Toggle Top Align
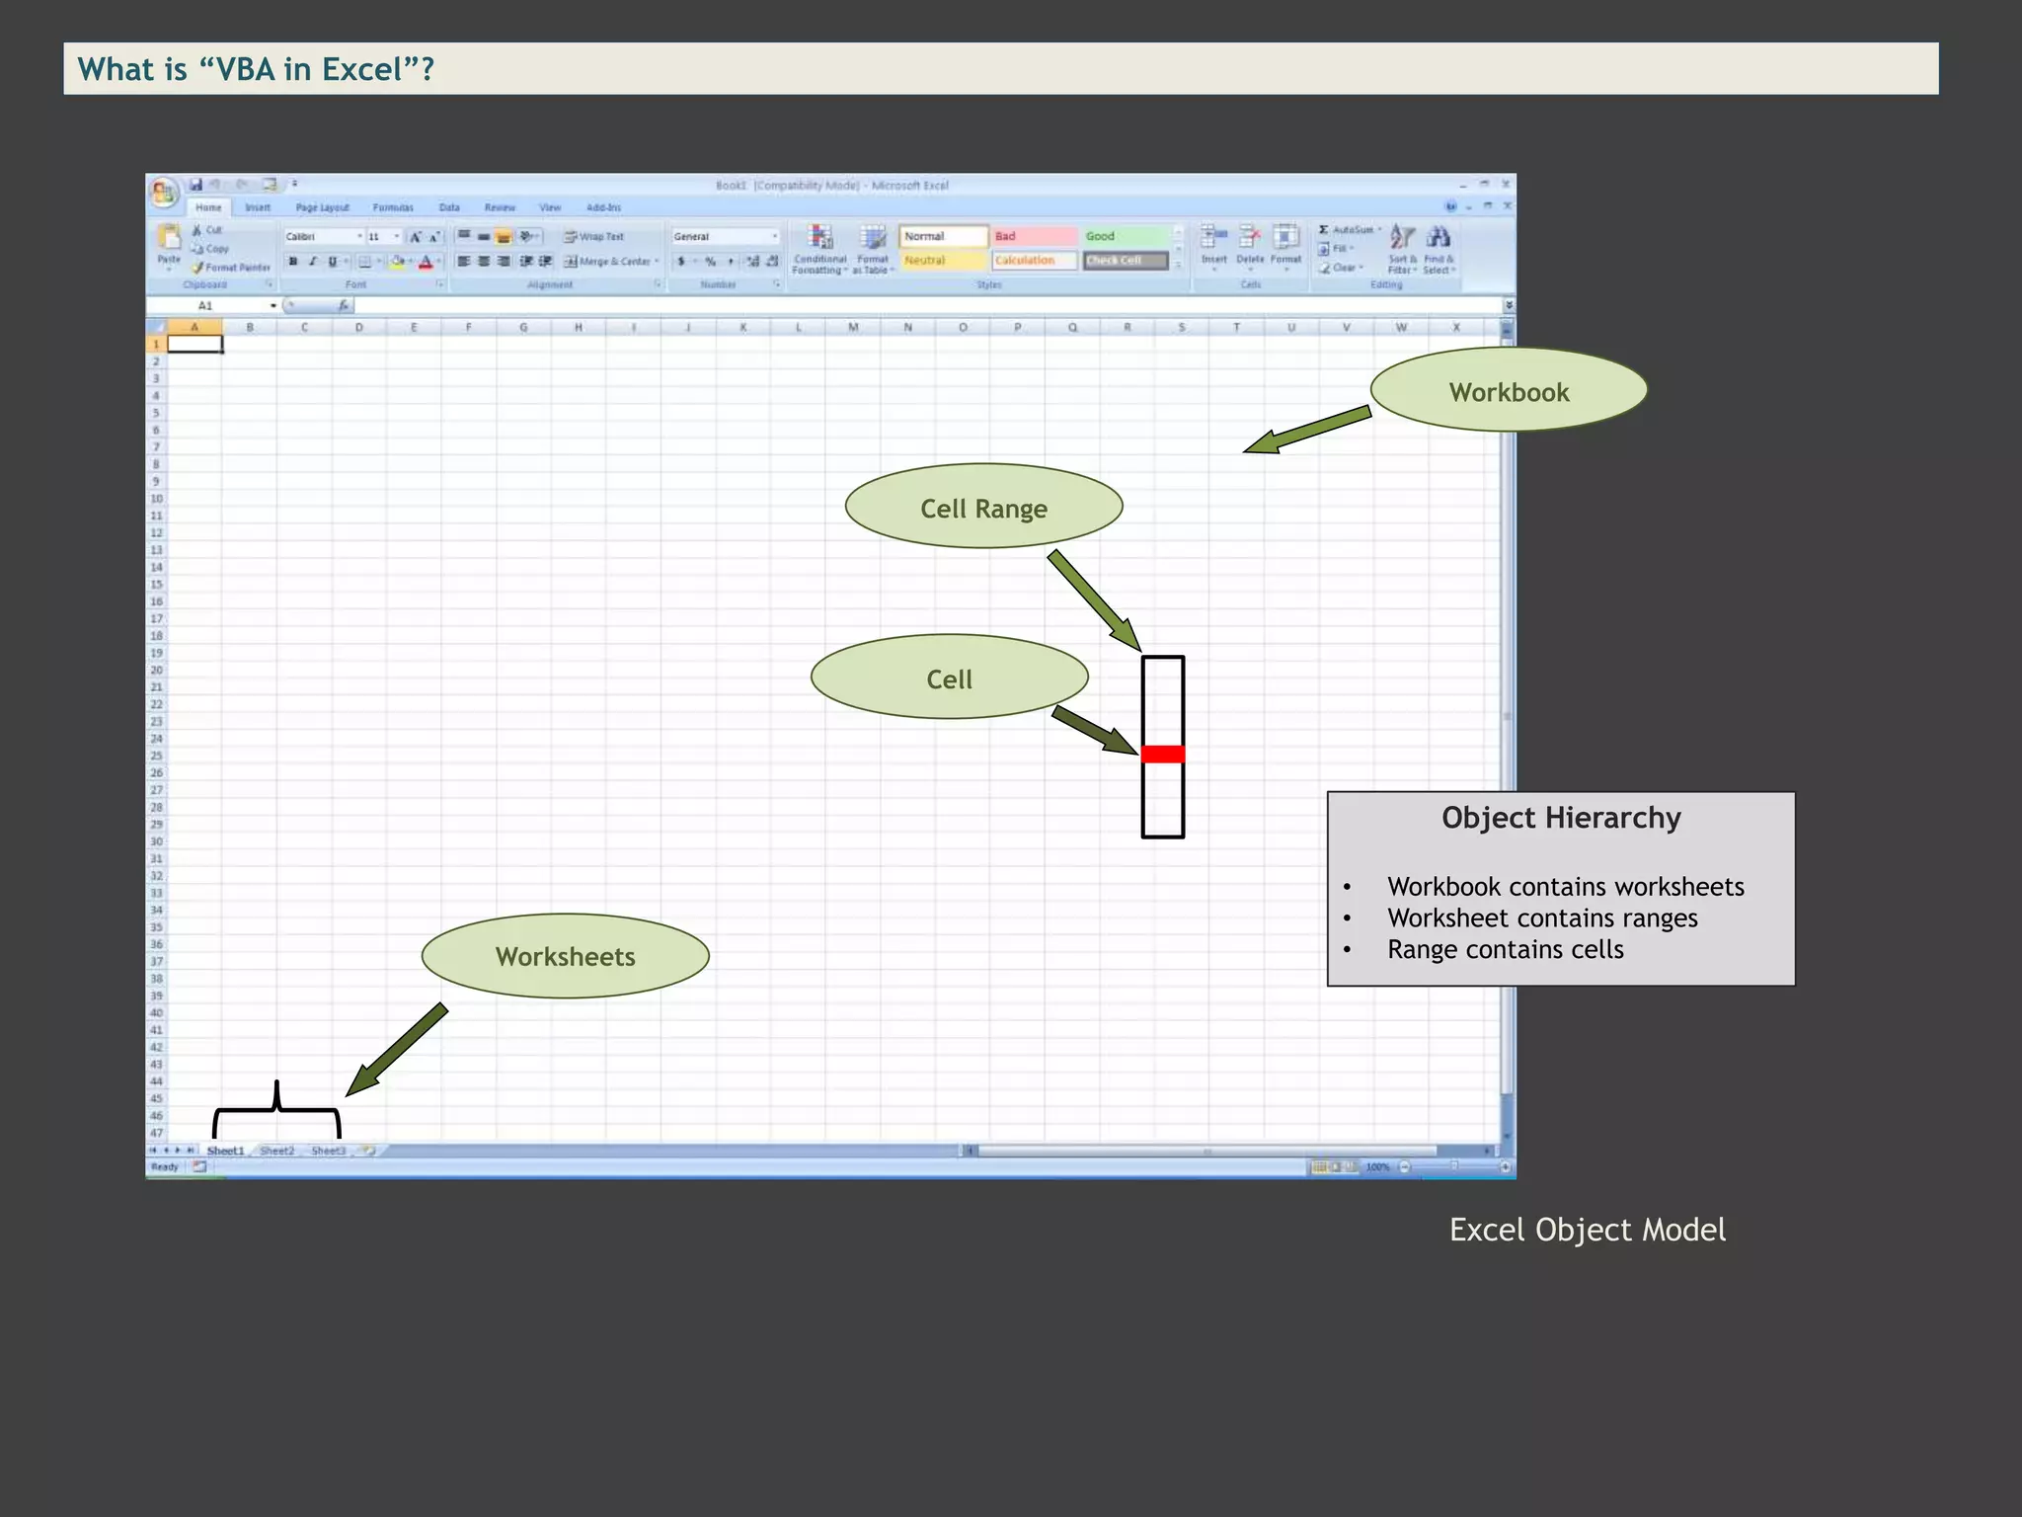 464,236
